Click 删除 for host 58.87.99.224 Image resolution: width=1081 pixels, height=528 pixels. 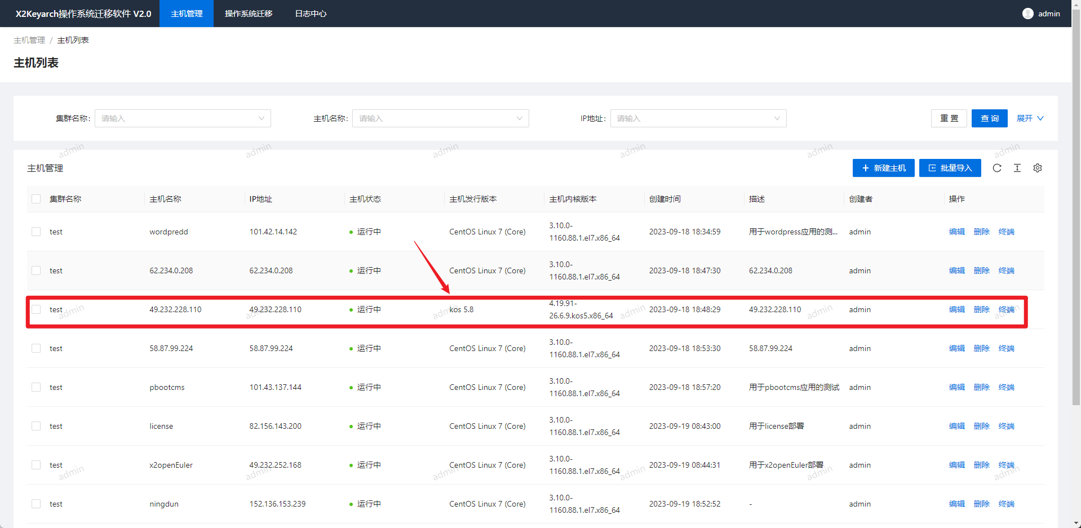pos(982,348)
